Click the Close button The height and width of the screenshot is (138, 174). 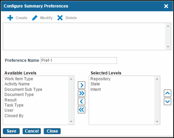[52, 131]
